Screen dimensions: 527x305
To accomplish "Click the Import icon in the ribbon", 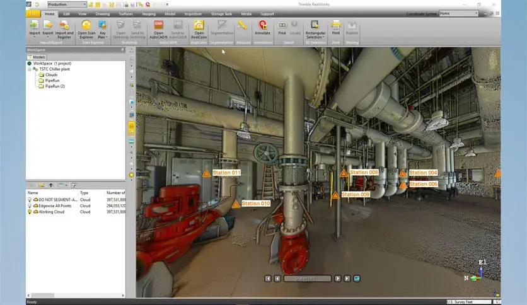I will (x=34, y=25).
